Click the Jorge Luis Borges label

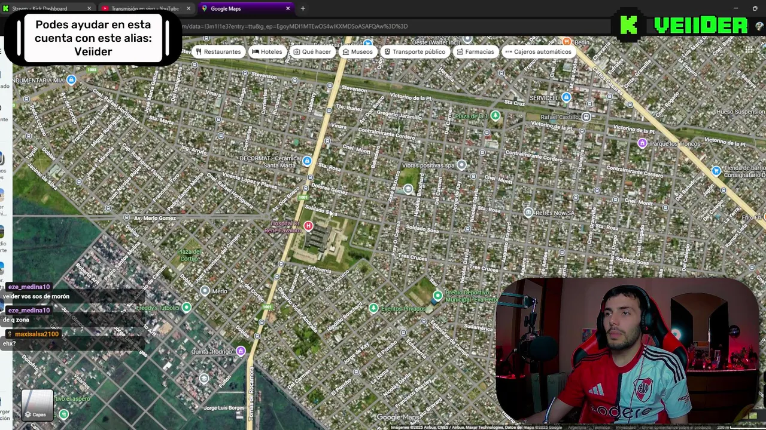click(x=224, y=408)
